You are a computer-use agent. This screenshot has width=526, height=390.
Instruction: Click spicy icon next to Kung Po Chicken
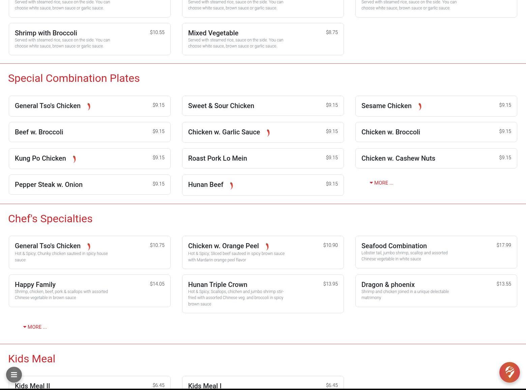(x=74, y=159)
